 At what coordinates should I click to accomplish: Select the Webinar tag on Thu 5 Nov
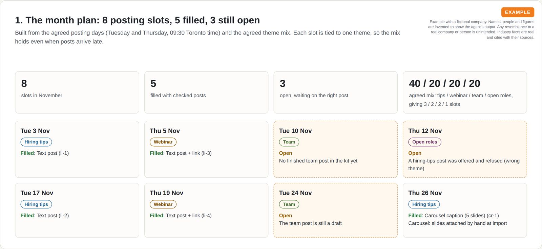pyautogui.click(x=163, y=142)
